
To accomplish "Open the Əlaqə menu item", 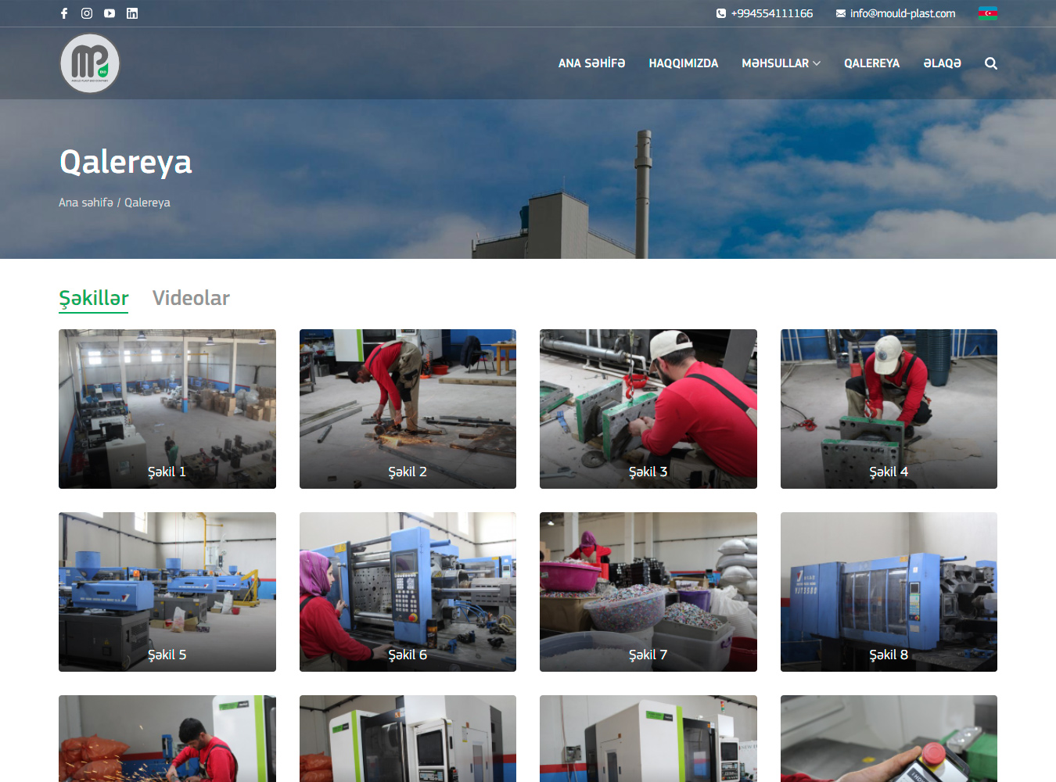I will [x=942, y=63].
